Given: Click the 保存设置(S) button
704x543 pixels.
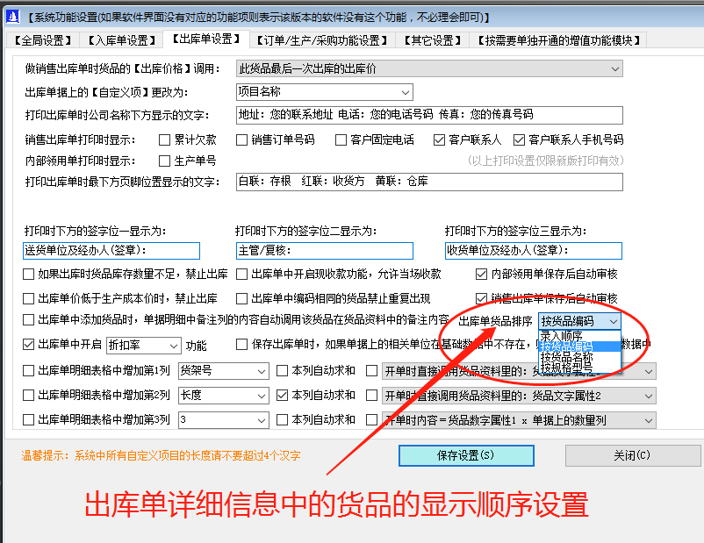Looking at the screenshot, I should click(466, 454).
